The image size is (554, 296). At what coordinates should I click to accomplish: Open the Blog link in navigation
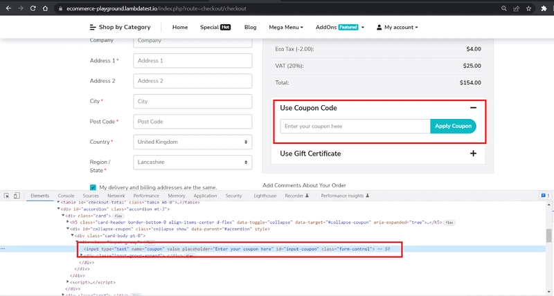[250, 27]
